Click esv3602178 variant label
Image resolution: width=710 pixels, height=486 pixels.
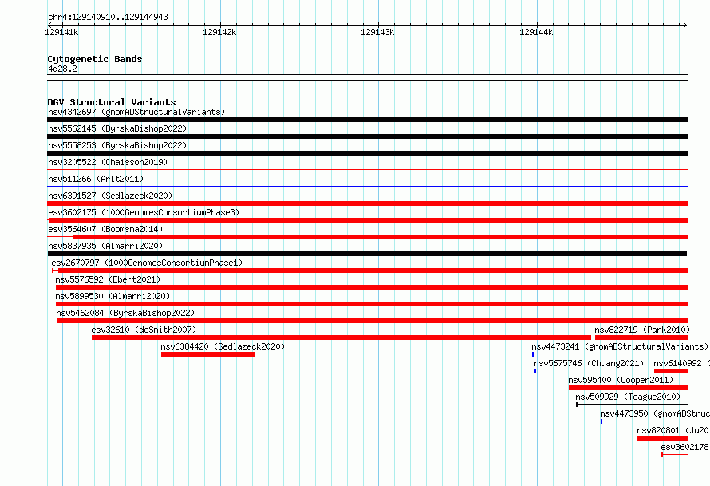pos(684,447)
